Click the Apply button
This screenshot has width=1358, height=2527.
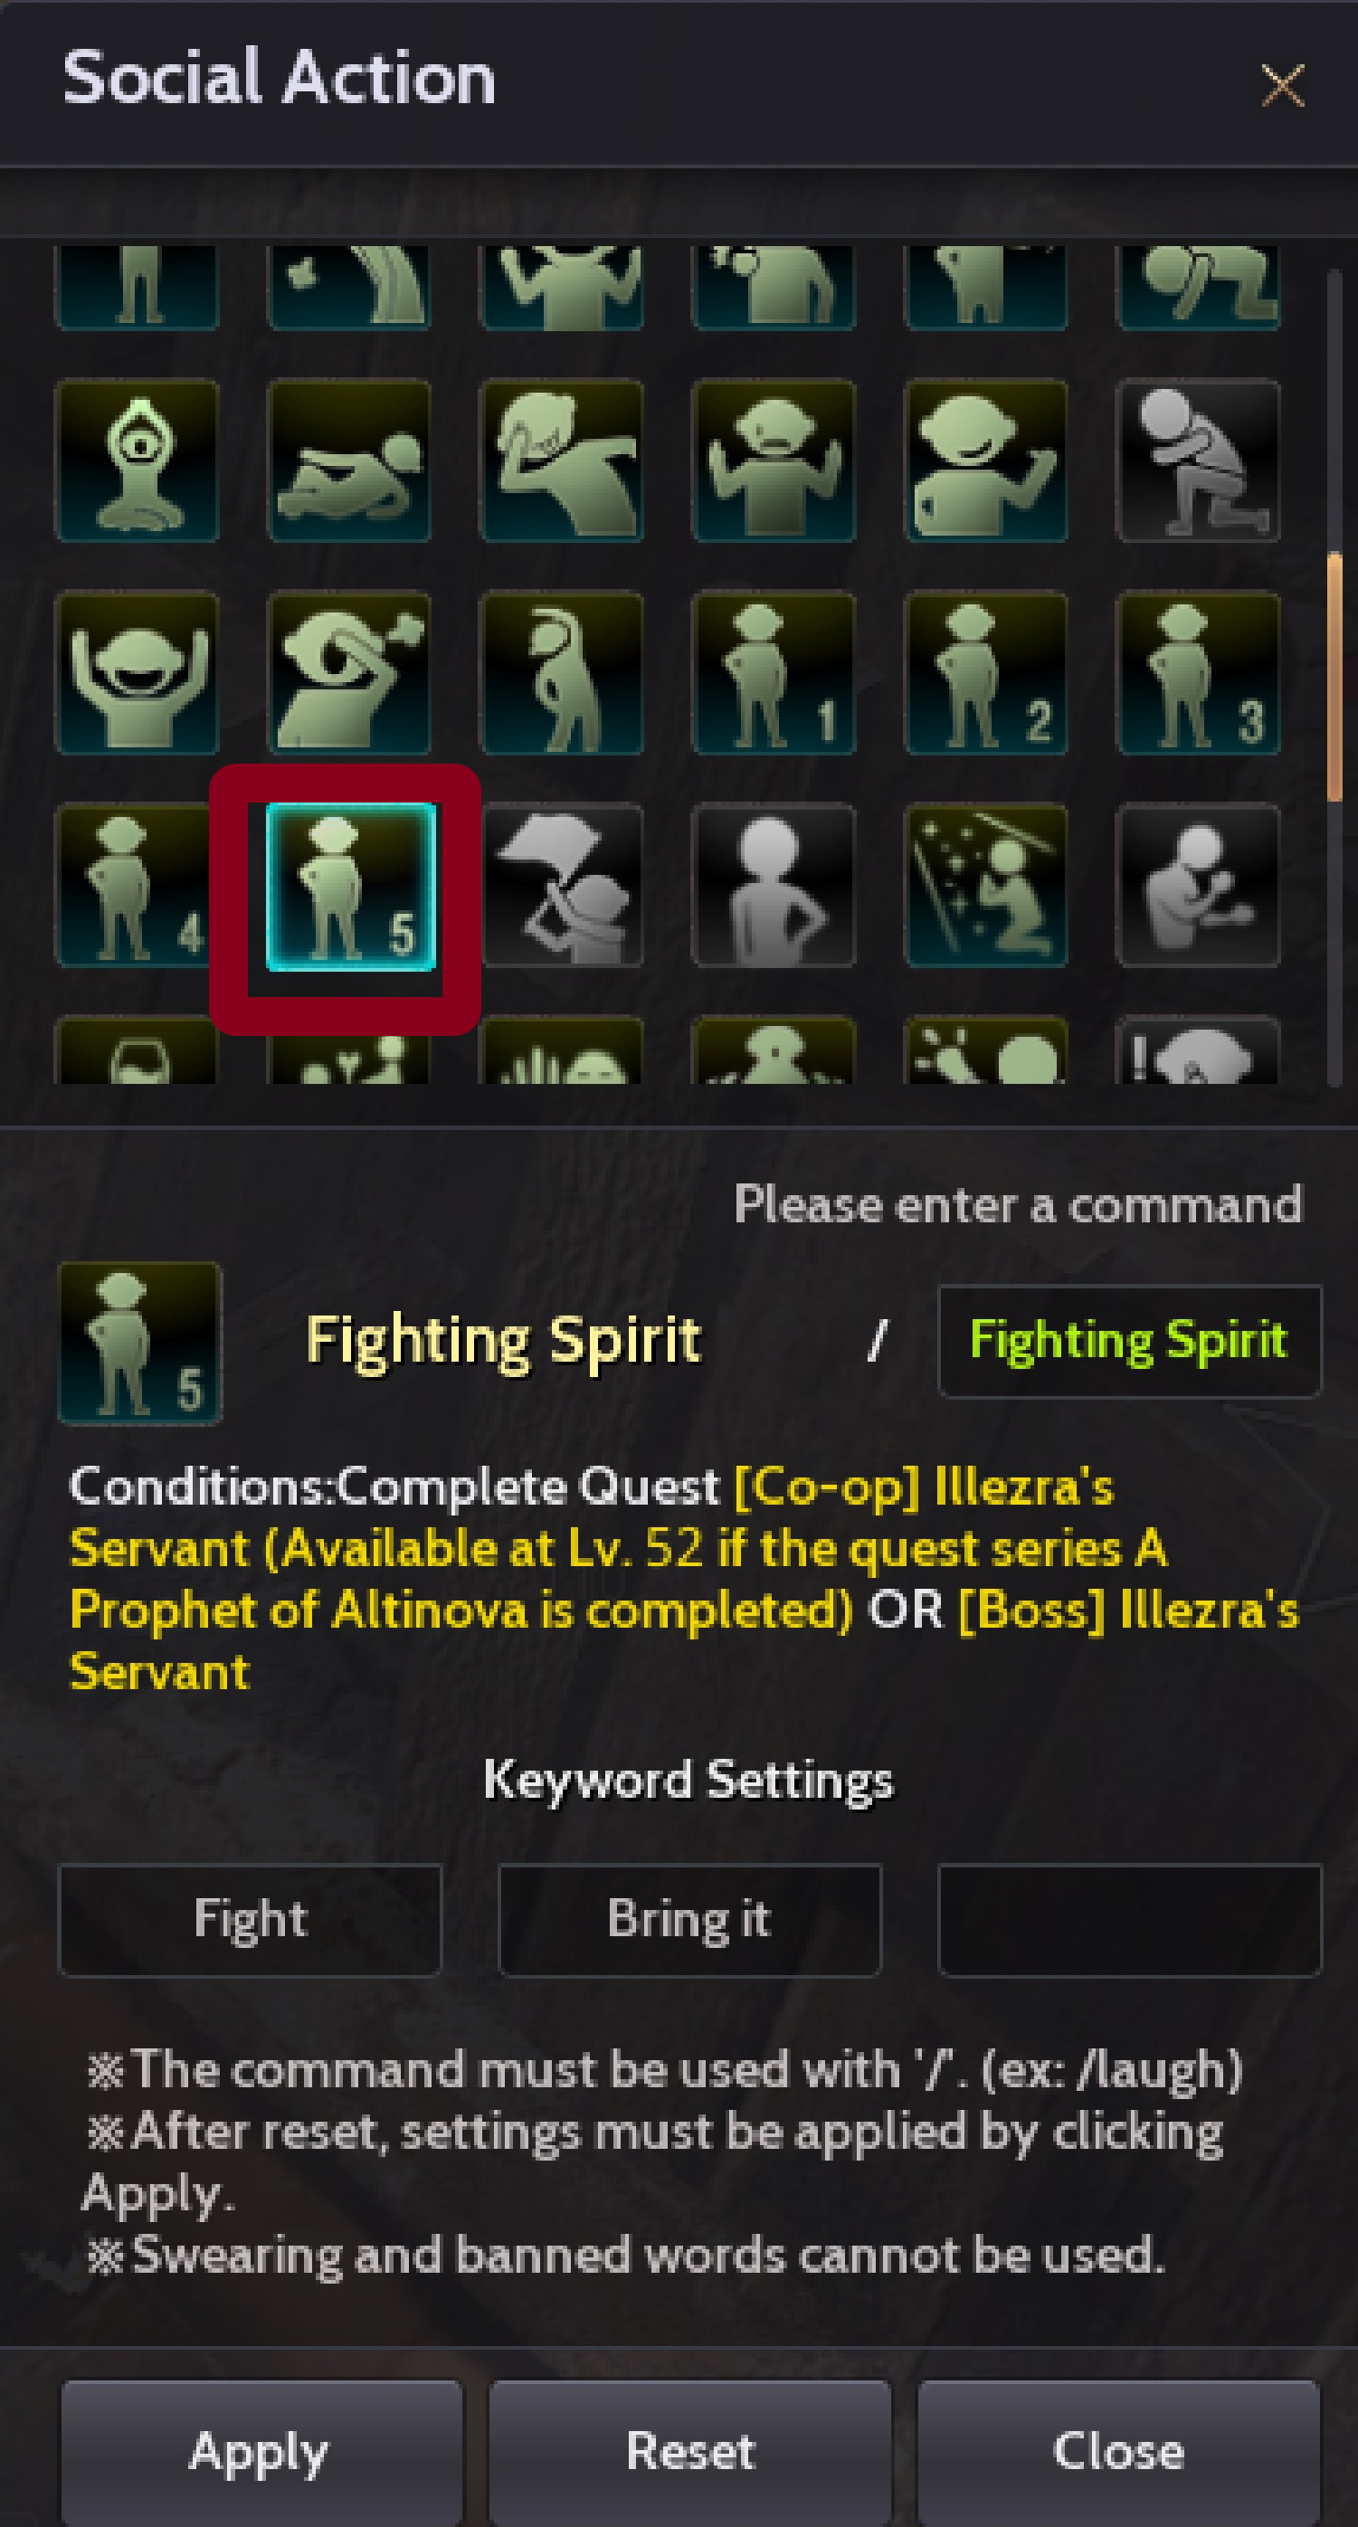coord(261,2450)
